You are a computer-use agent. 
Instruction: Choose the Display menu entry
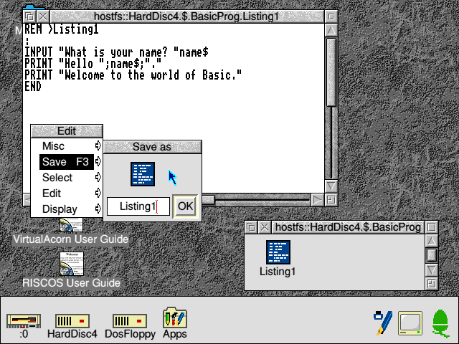point(67,209)
